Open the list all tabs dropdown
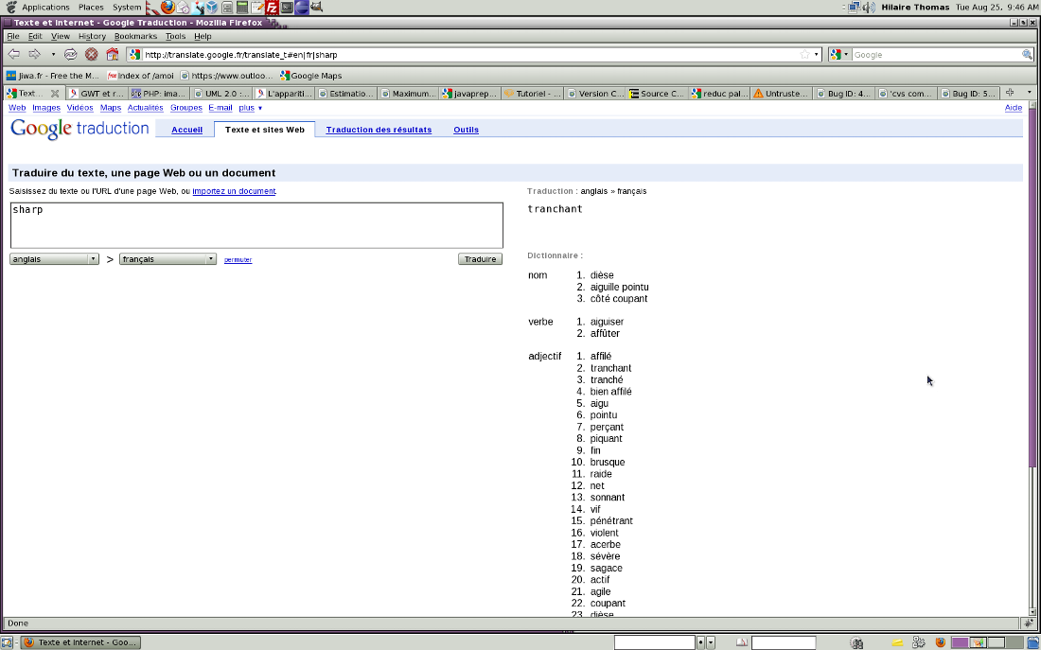The image size is (1041, 650). 1030,93
